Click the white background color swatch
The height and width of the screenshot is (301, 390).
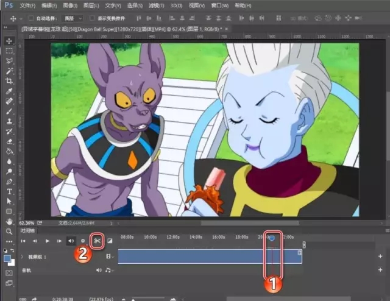(x=12, y=263)
